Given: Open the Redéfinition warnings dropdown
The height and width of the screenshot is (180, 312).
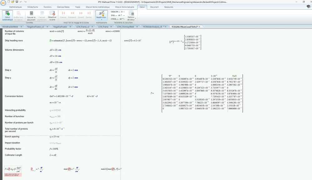Looking at the screenshot, I should pos(102,16).
